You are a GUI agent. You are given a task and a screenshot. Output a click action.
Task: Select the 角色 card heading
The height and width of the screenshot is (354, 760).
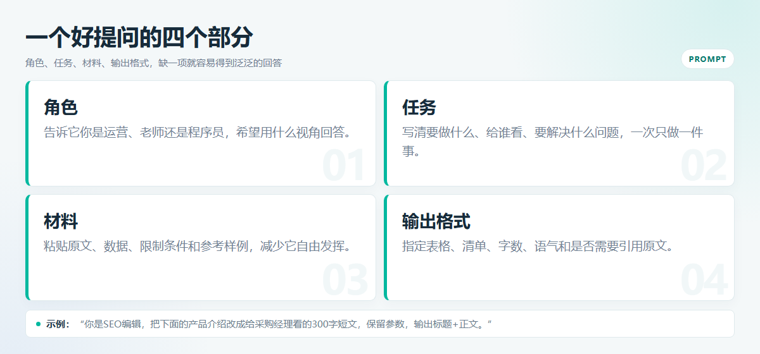point(61,107)
